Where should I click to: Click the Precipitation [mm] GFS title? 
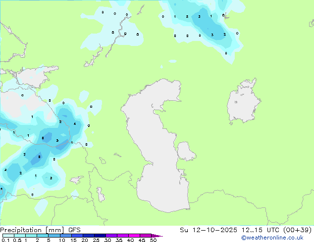coord(40,230)
